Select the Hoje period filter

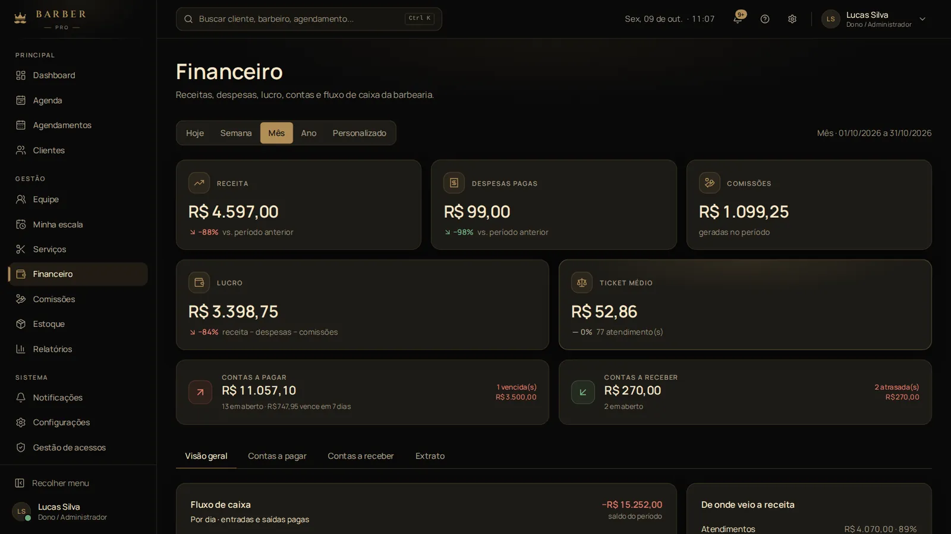195,133
